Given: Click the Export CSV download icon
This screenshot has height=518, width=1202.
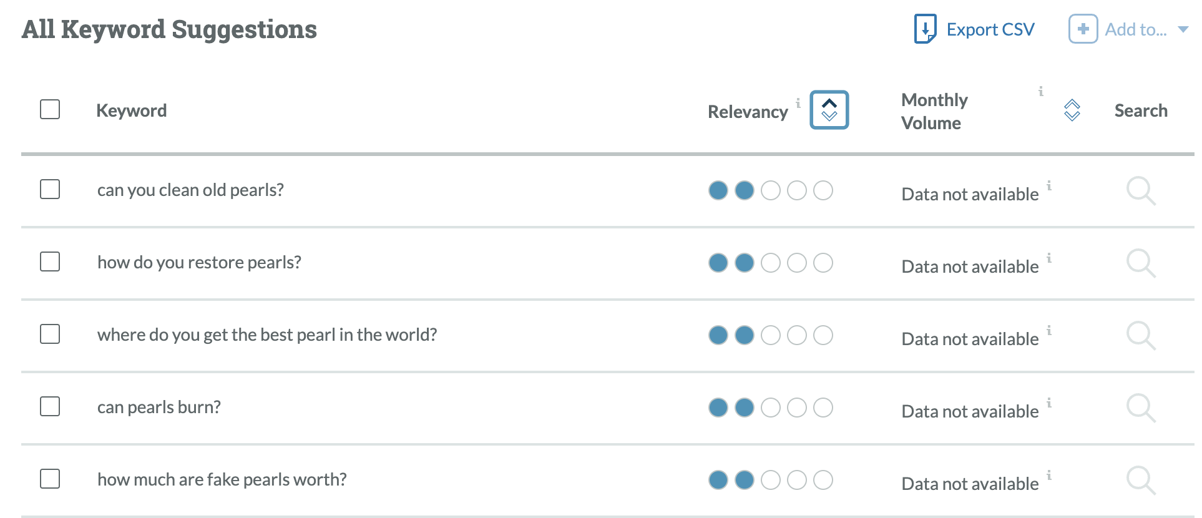Looking at the screenshot, I should tap(925, 29).
